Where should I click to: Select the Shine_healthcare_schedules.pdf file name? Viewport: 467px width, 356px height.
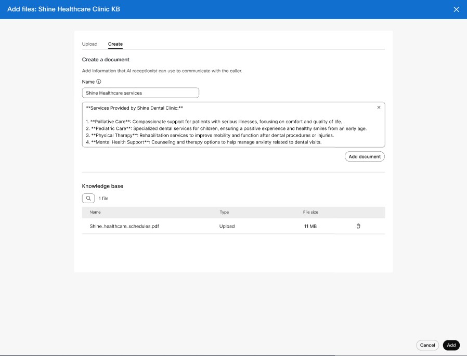point(124,226)
